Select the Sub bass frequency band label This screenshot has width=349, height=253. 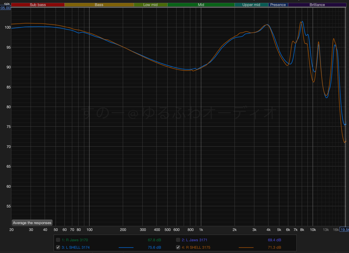pyautogui.click(x=38, y=5)
